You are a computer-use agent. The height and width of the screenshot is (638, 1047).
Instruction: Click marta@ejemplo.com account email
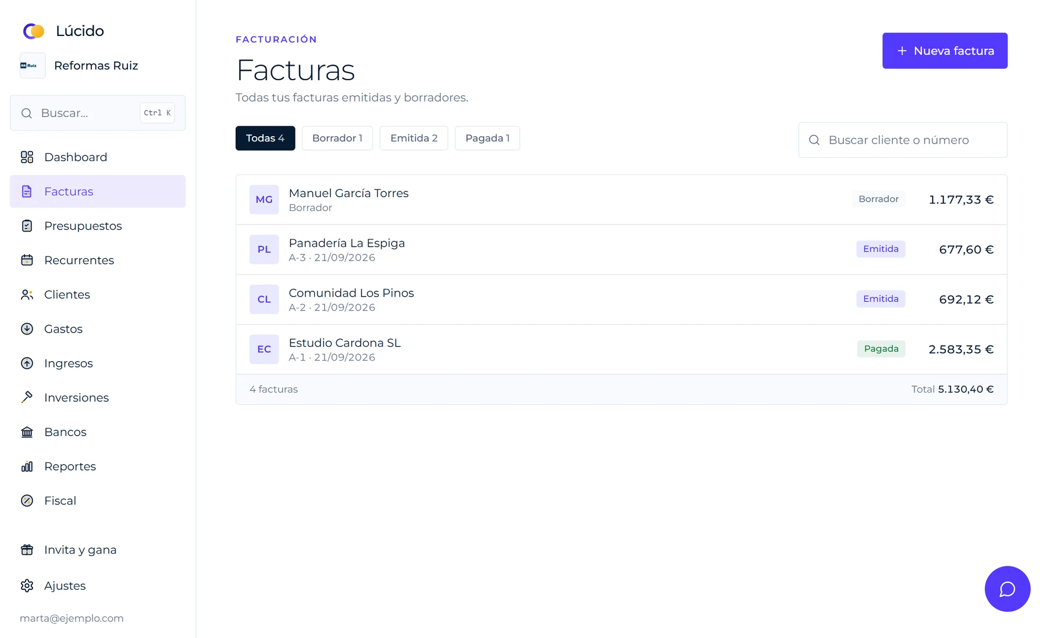pos(72,618)
